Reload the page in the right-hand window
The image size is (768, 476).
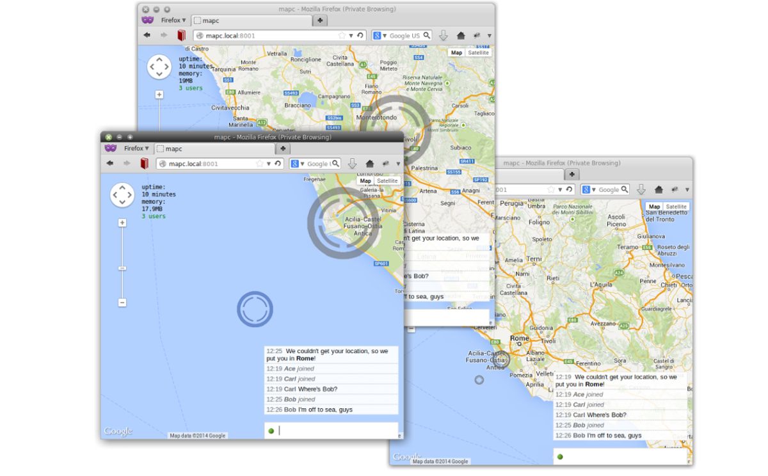tap(569, 189)
